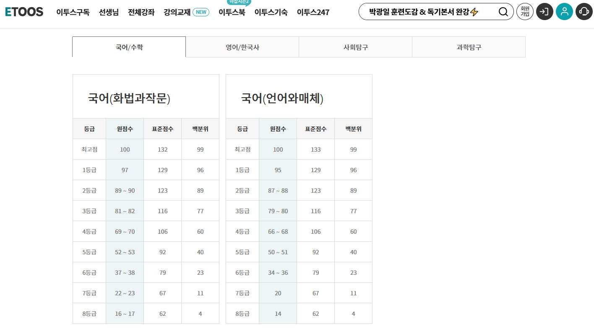Click the 14 raw score cell
Screen dimensions: 594x333
278,314
